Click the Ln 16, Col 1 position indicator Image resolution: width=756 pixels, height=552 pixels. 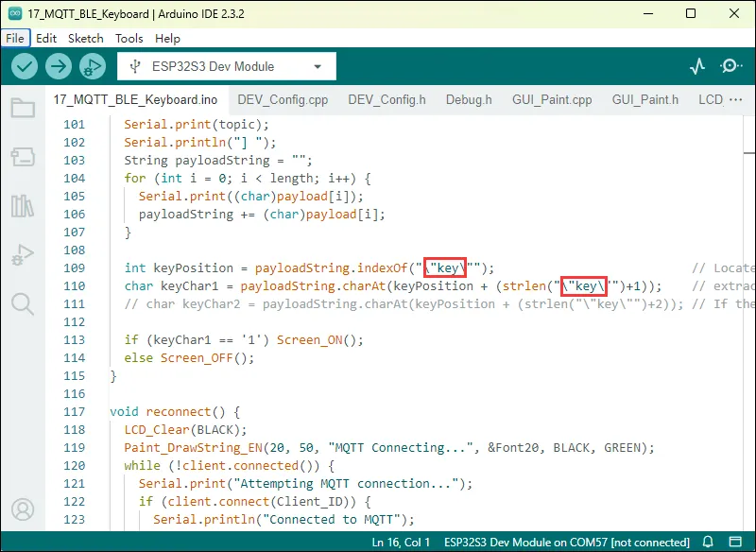click(402, 543)
